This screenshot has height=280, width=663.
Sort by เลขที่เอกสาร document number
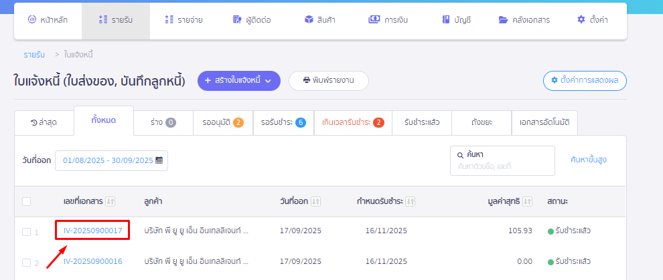pyautogui.click(x=110, y=202)
